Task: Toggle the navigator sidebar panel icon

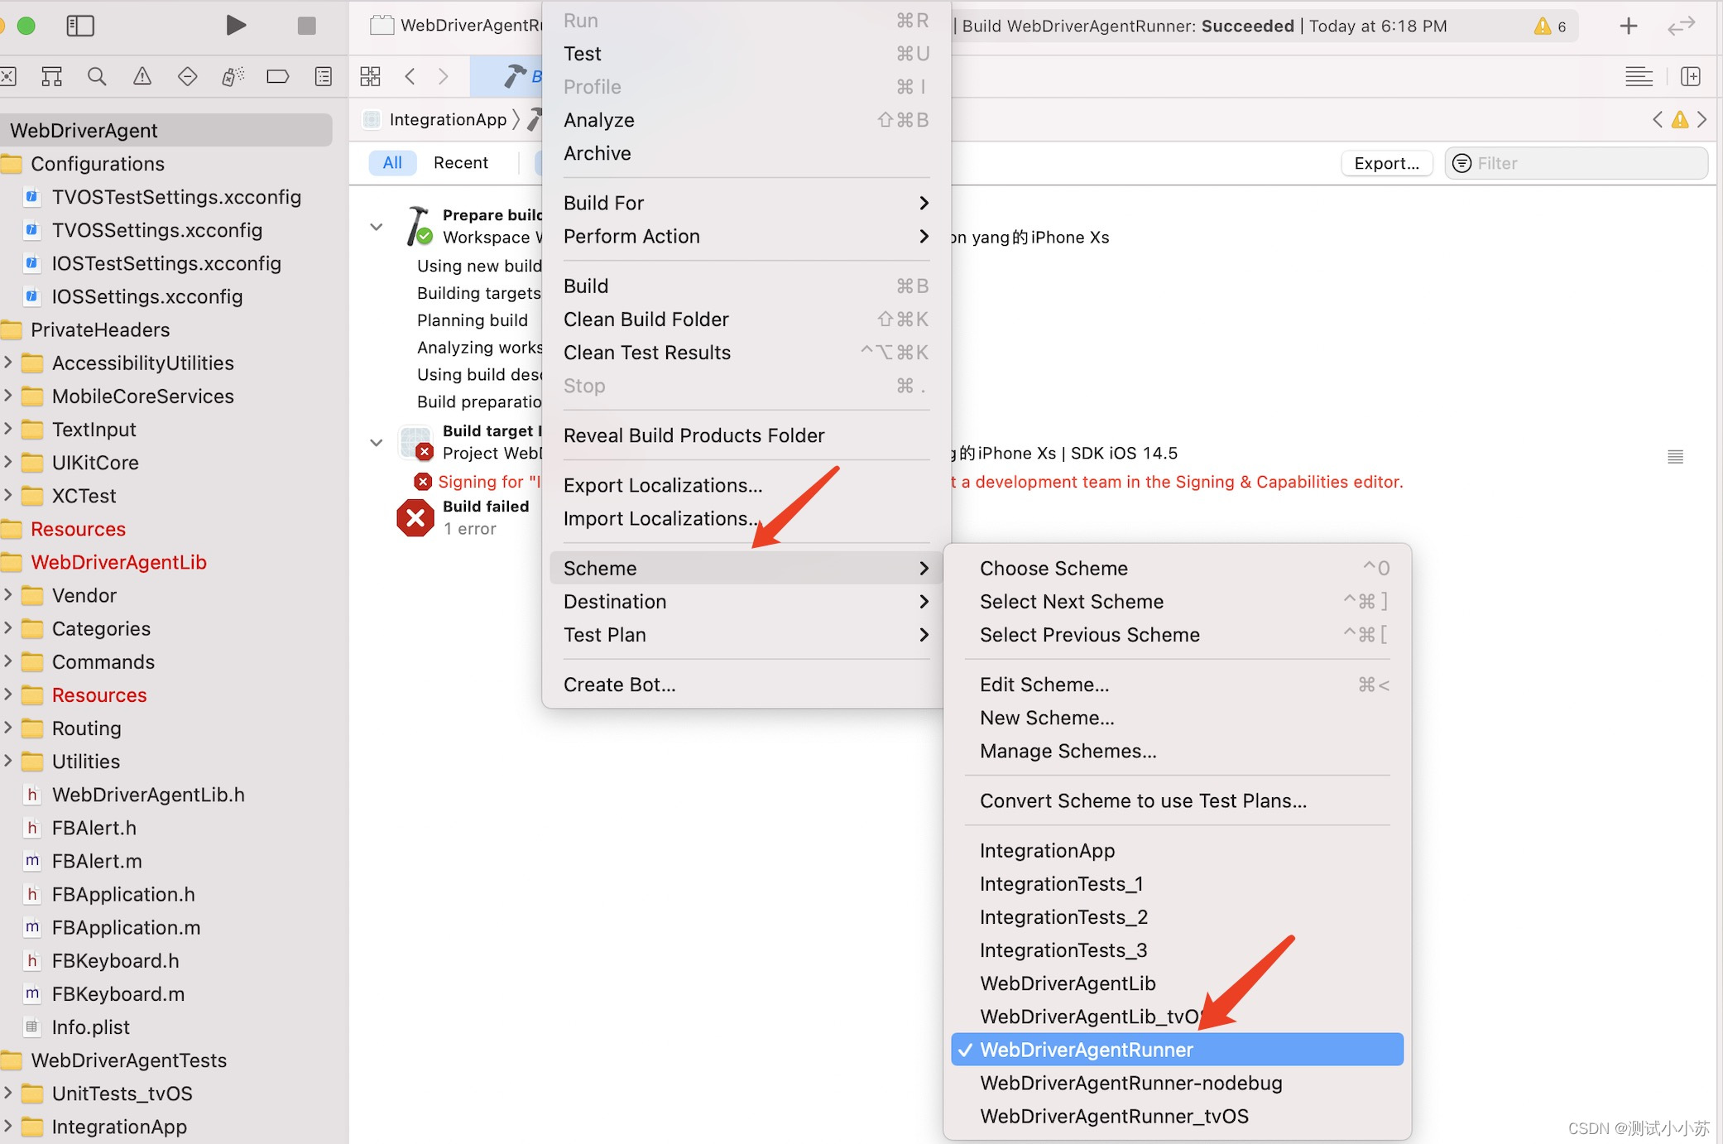Action: click(80, 26)
